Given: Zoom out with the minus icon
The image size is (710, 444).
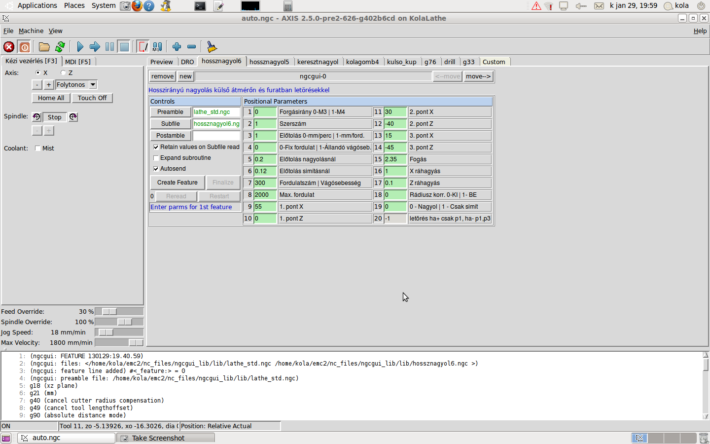Looking at the screenshot, I should 192,47.
